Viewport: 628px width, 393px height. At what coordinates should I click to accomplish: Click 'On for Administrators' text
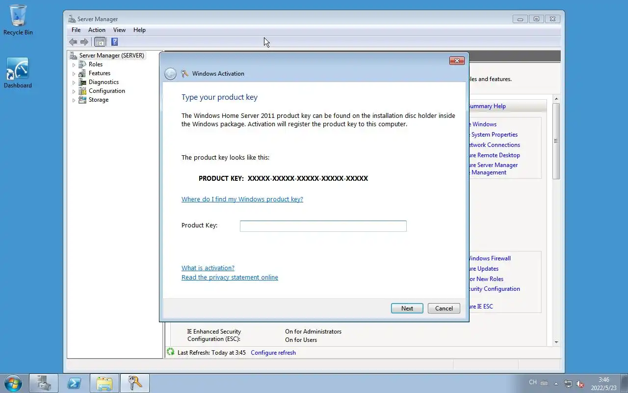pos(313,332)
